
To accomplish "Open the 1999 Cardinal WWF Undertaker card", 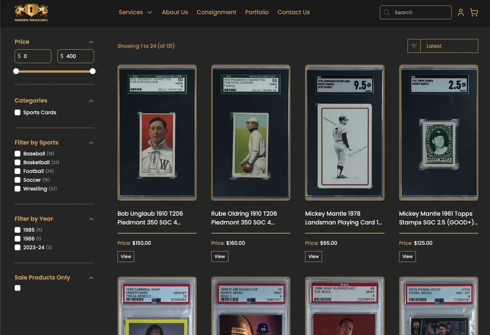I will 157,306.
